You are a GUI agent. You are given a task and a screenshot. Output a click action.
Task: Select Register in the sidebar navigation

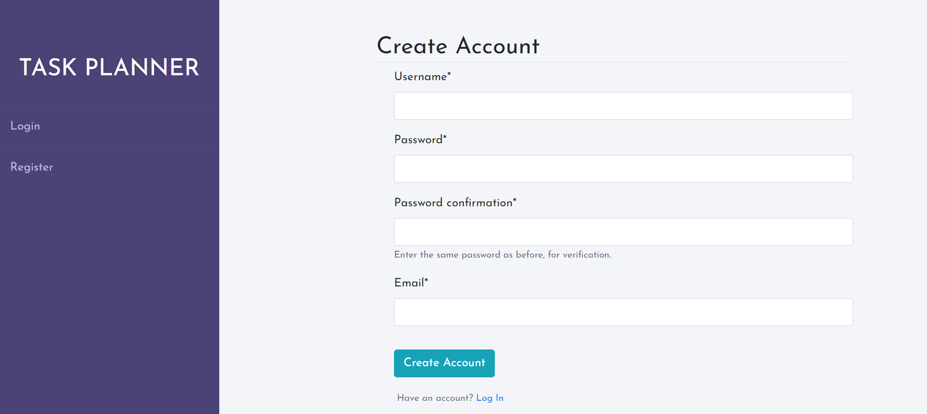point(31,167)
